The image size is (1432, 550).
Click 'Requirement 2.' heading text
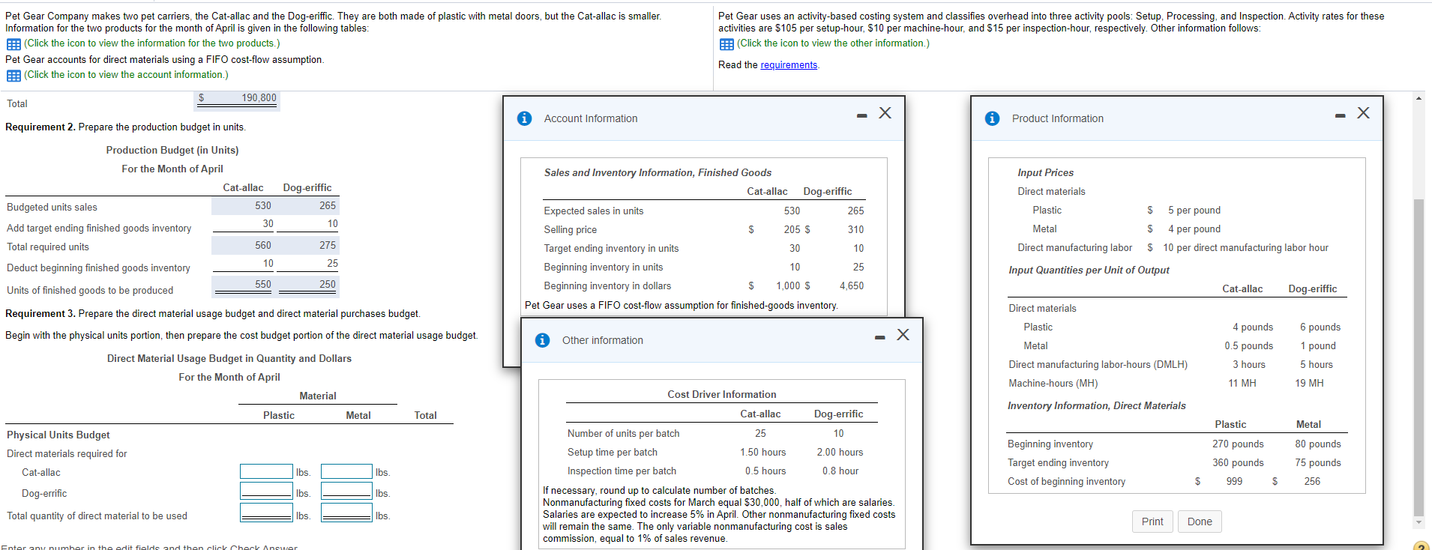coord(40,127)
